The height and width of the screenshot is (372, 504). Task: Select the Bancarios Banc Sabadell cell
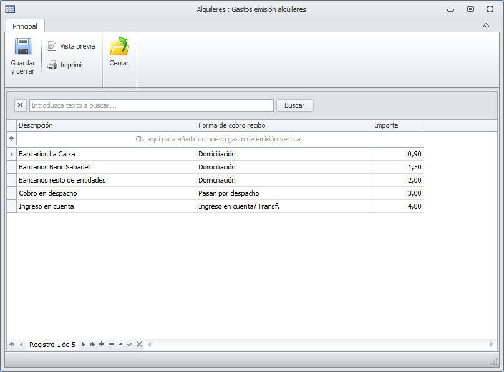pos(106,167)
